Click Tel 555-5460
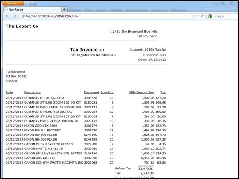239x179 pixels. [147, 36]
